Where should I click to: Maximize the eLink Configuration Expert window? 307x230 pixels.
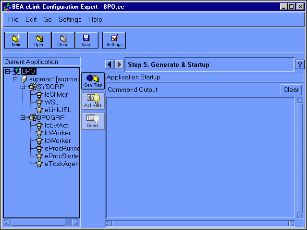tap(292, 7)
